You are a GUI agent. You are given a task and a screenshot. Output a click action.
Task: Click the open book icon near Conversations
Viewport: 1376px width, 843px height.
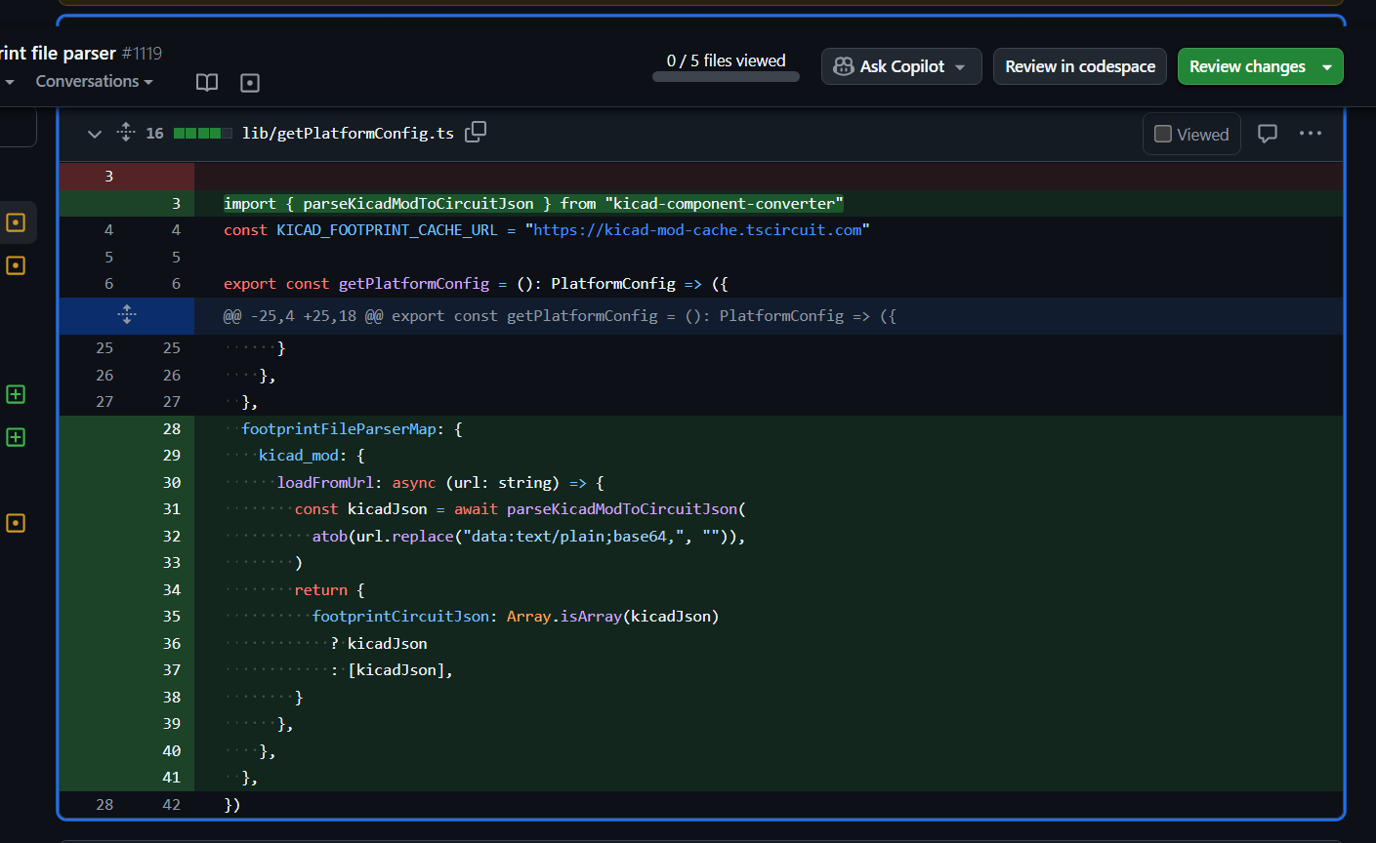[x=207, y=83]
